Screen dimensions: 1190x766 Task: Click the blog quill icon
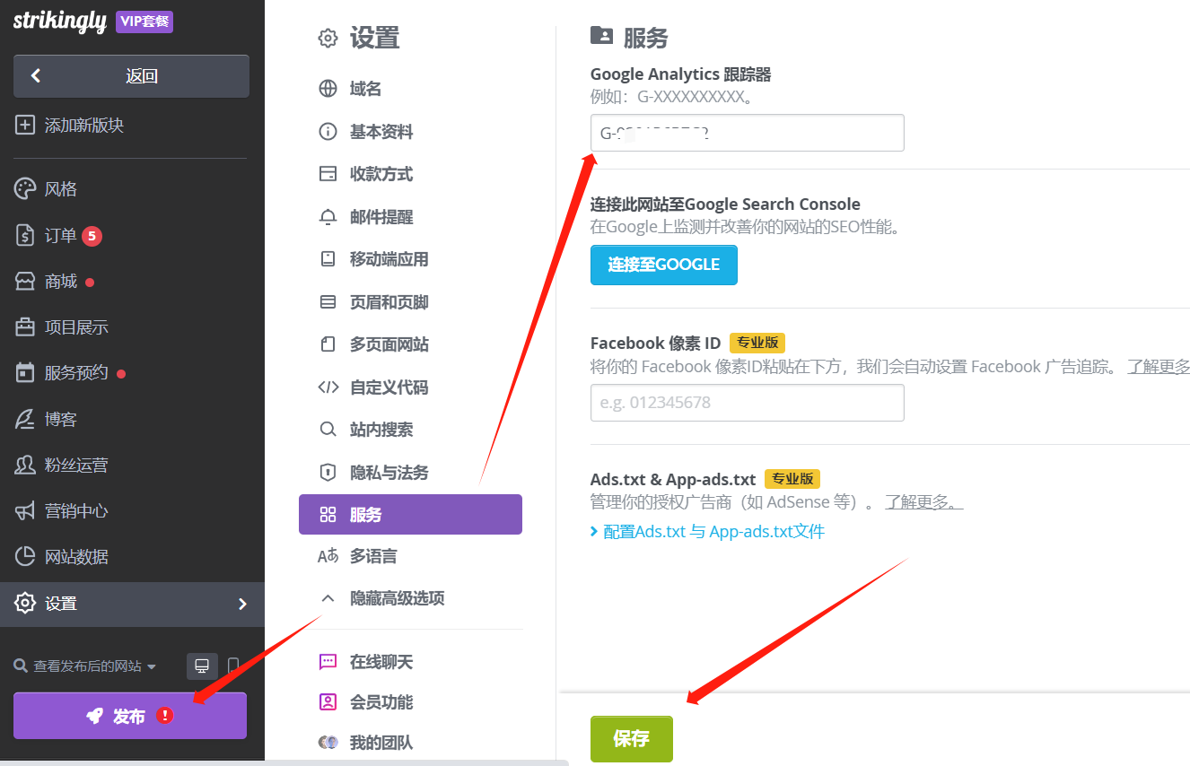[25, 419]
